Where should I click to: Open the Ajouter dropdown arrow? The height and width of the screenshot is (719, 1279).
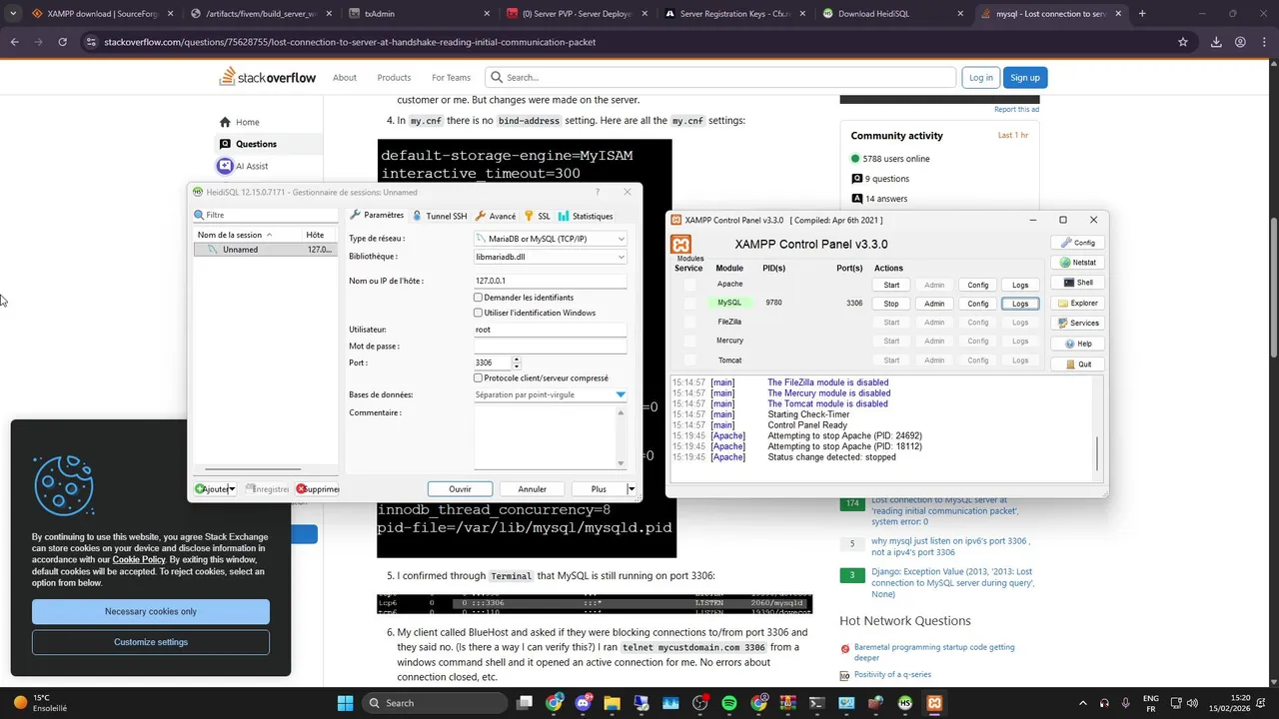coord(232,489)
